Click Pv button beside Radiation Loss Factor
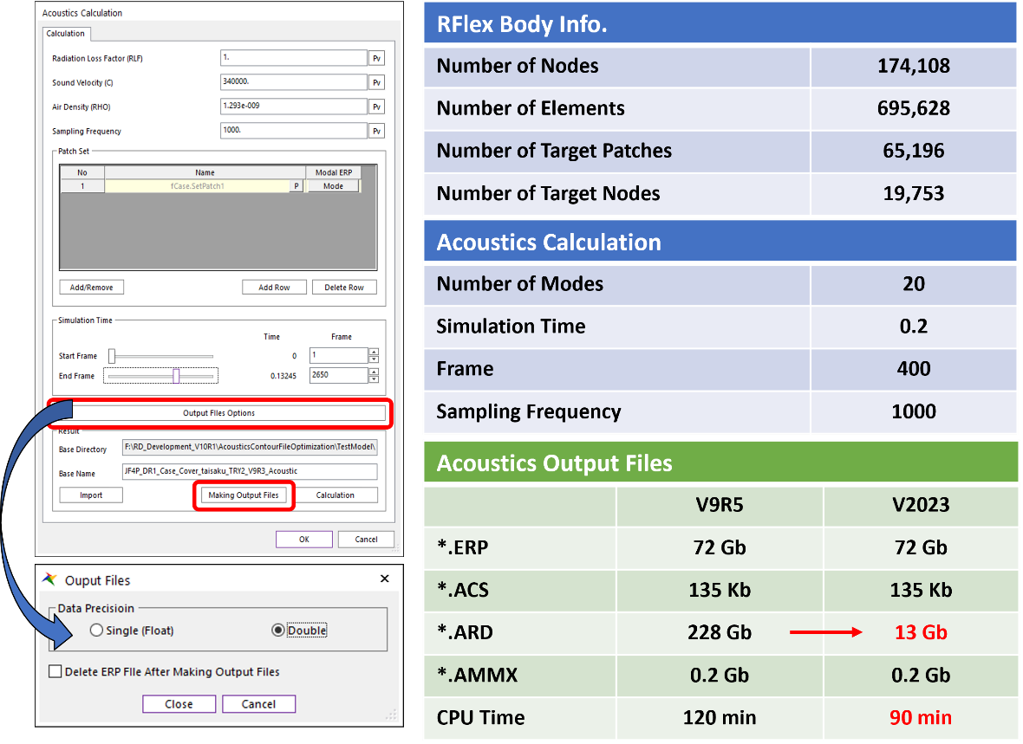 (377, 59)
